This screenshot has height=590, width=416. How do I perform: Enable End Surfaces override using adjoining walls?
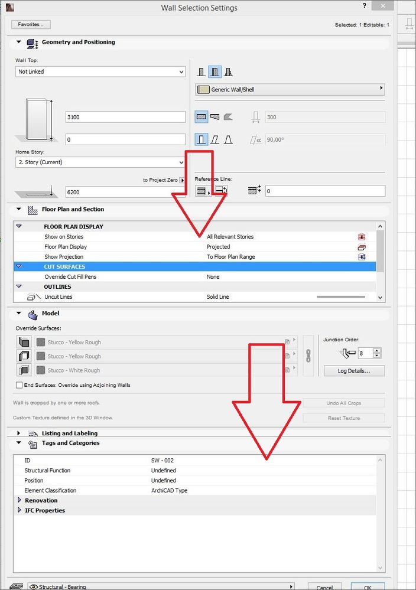click(x=19, y=385)
